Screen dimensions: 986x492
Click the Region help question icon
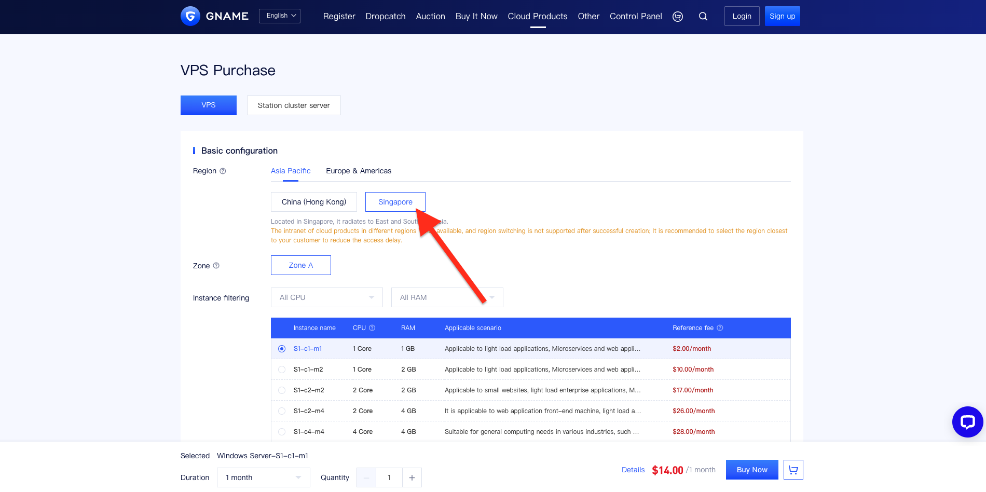(223, 171)
